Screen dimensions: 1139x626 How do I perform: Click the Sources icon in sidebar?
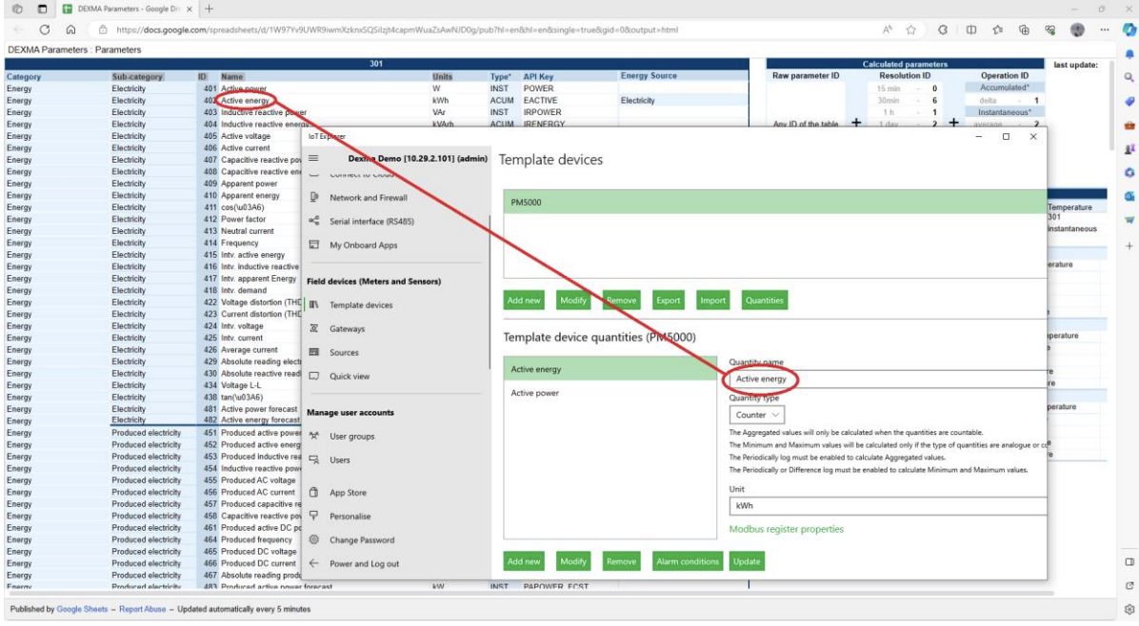(314, 352)
